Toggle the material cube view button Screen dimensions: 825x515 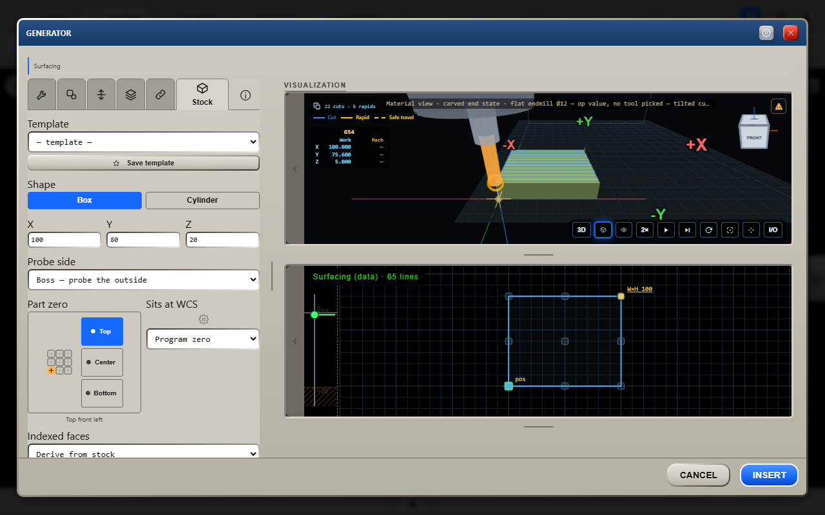[603, 230]
